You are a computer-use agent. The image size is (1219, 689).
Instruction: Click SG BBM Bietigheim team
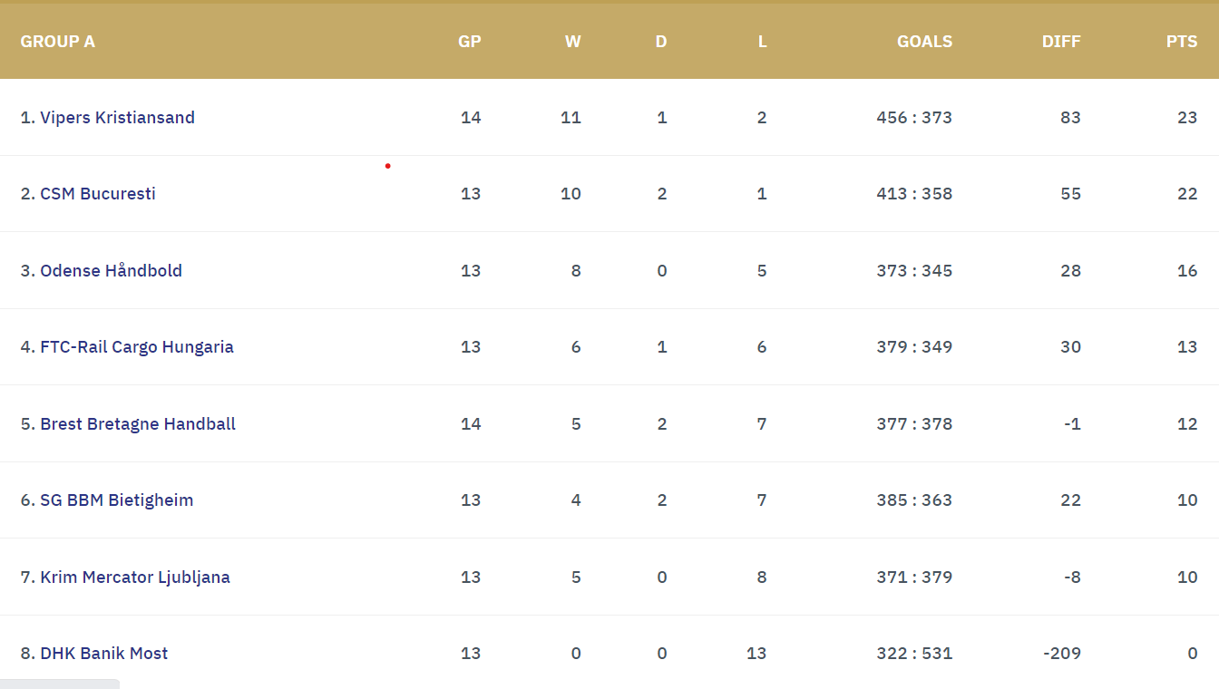point(116,500)
